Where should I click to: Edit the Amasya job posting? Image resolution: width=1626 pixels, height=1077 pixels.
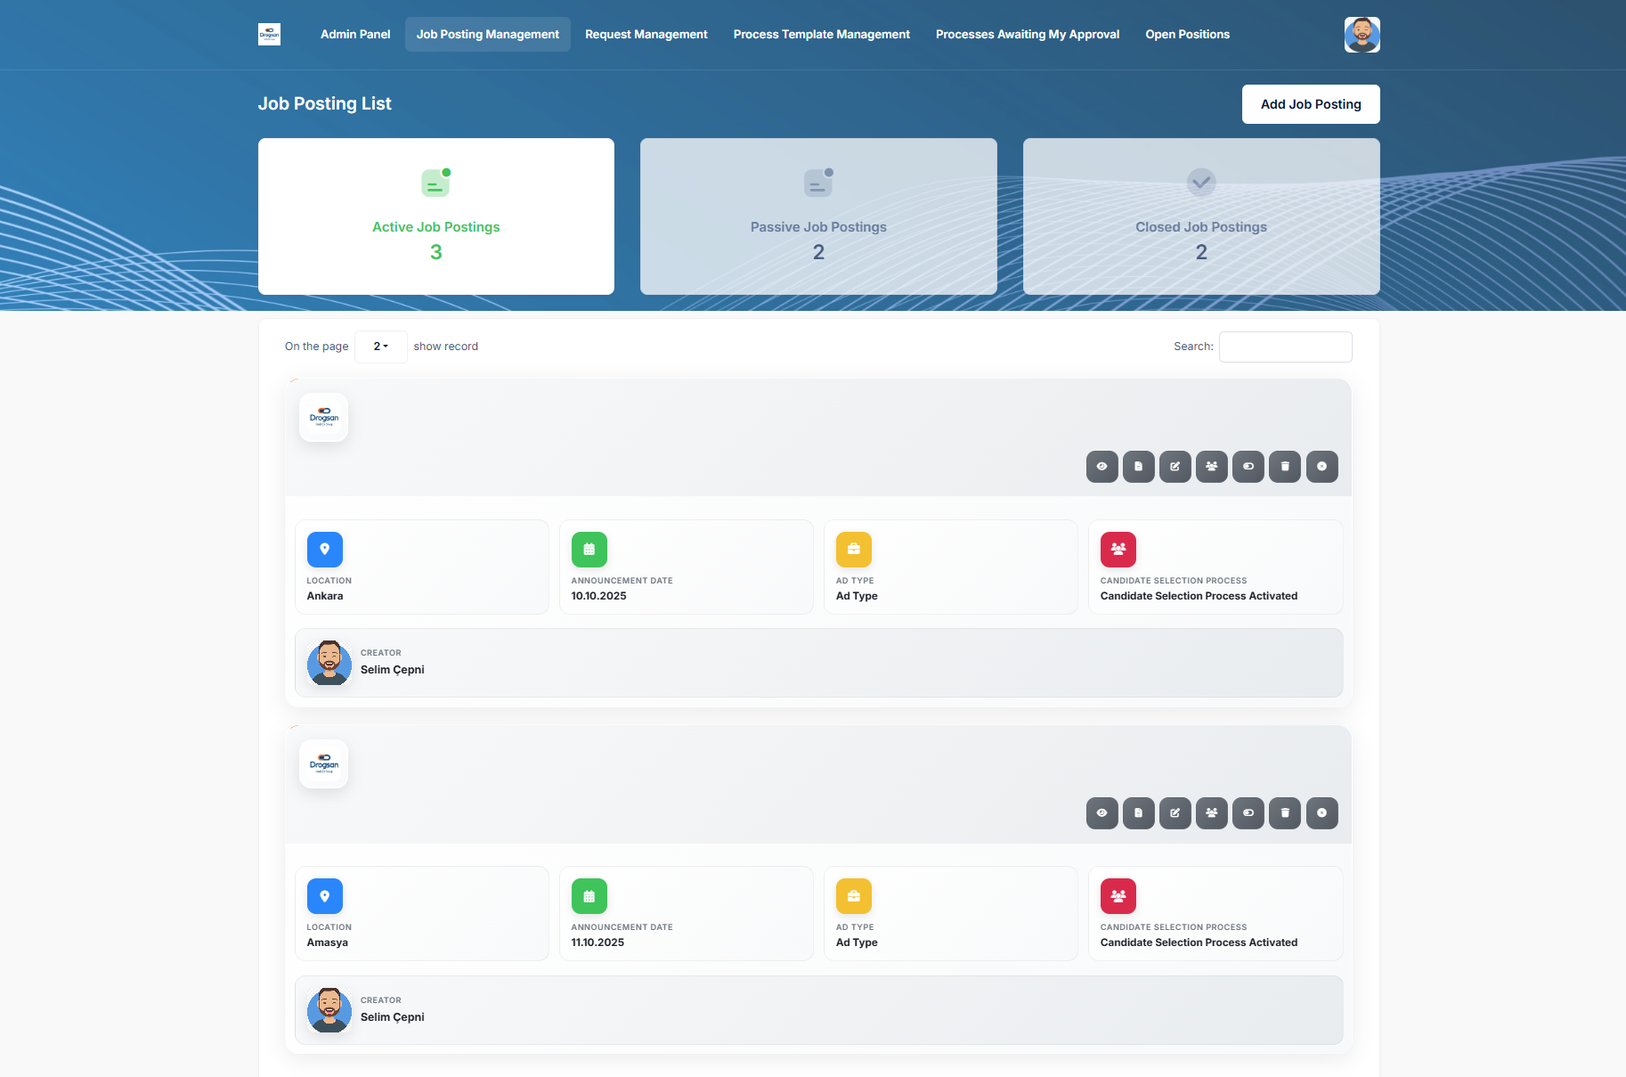[1175, 812]
